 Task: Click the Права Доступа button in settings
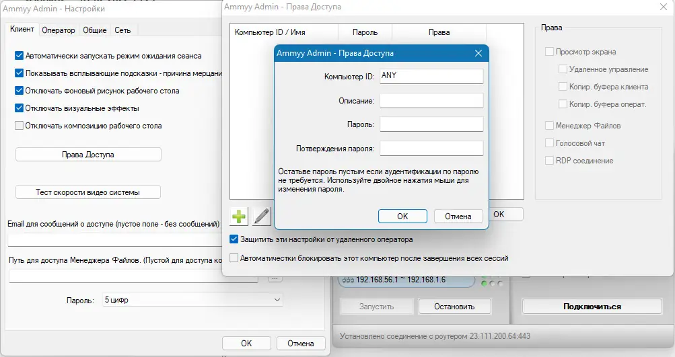tap(88, 155)
